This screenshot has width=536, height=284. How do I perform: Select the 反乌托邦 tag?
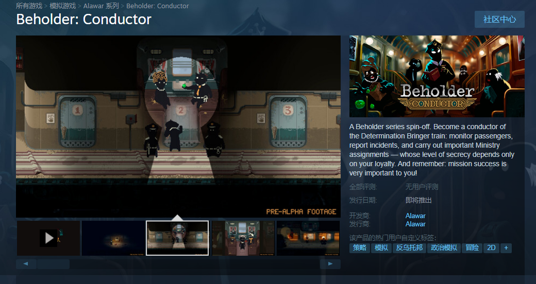tap(409, 248)
